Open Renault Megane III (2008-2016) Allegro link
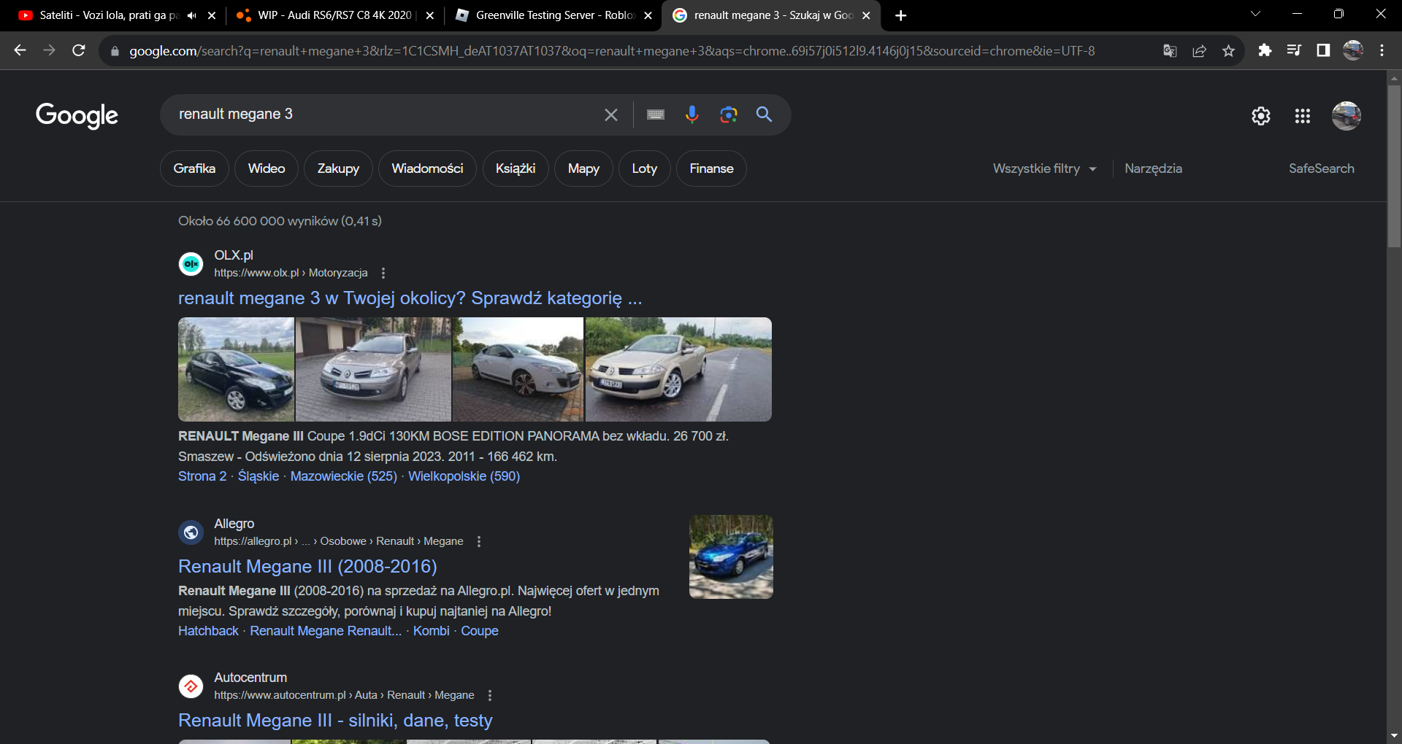Viewport: 1402px width, 744px height. pos(307,567)
